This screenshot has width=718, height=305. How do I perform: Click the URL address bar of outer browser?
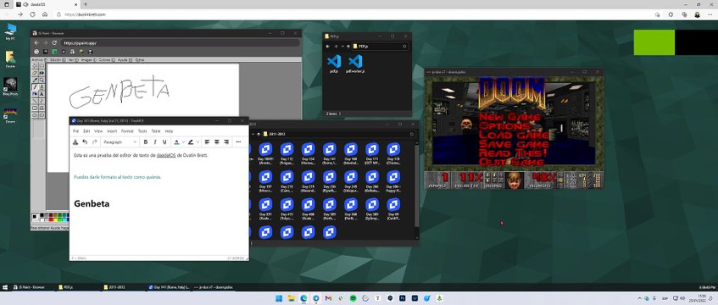pyautogui.click(x=353, y=14)
